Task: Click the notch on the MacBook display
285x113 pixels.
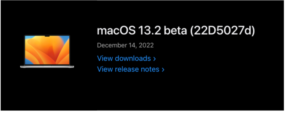Action: click(x=47, y=36)
